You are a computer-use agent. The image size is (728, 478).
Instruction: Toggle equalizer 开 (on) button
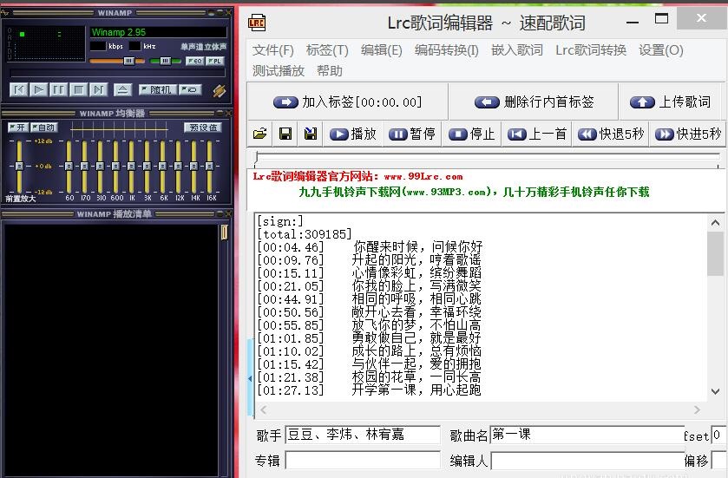[18, 128]
